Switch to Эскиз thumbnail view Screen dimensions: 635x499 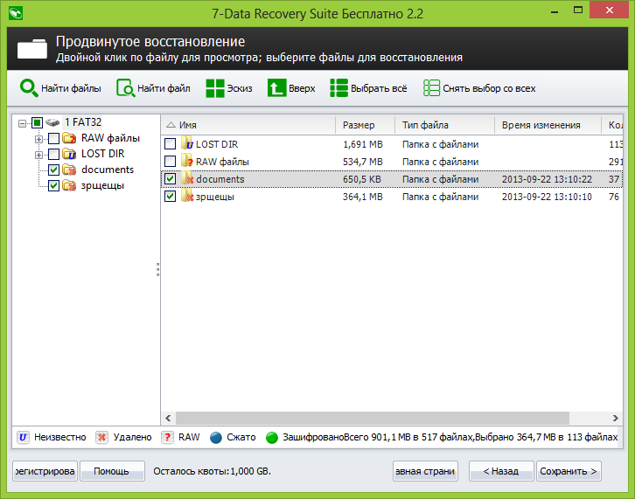tap(215, 88)
